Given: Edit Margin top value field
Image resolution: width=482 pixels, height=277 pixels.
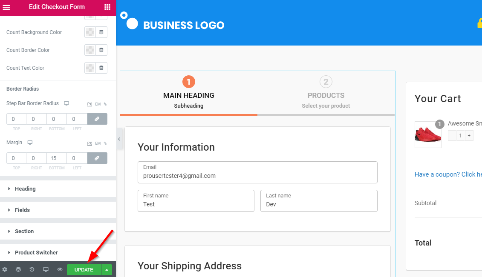Looking at the screenshot, I should pos(16,158).
